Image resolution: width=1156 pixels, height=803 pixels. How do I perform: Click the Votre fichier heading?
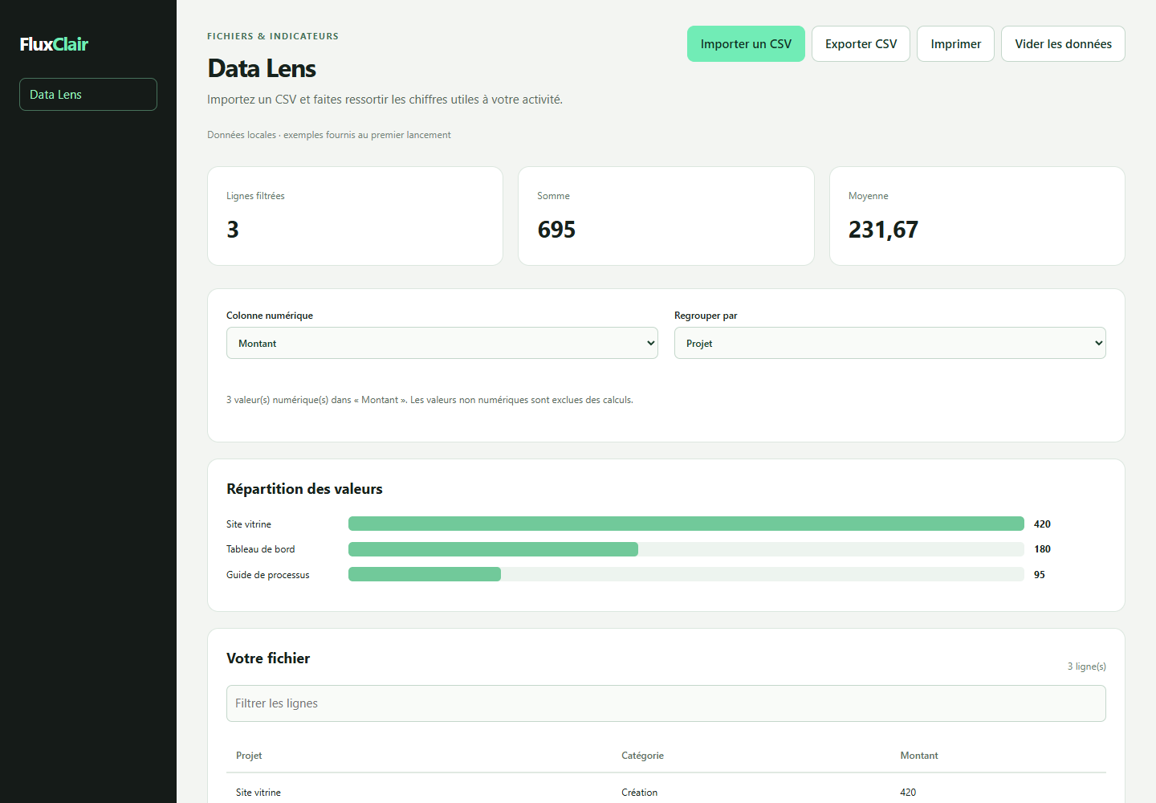pyautogui.click(x=268, y=658)
